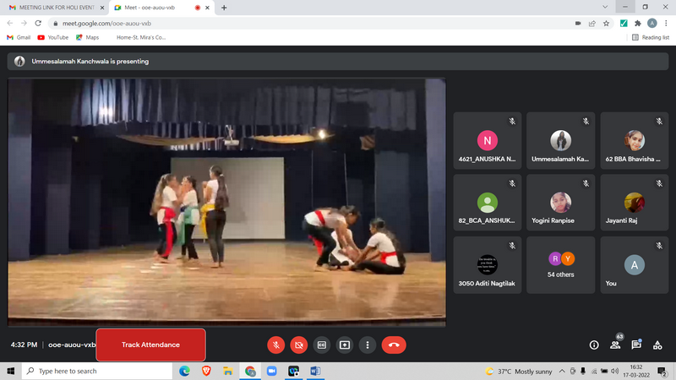Click the Present now icon
Image resolution: width=676 pixels, height=380 pixels.
coord(344,345)
